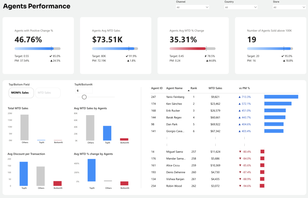Select the Robin Wood row
The width and height of the screenshot is (308, 198).
coord(174,186)
